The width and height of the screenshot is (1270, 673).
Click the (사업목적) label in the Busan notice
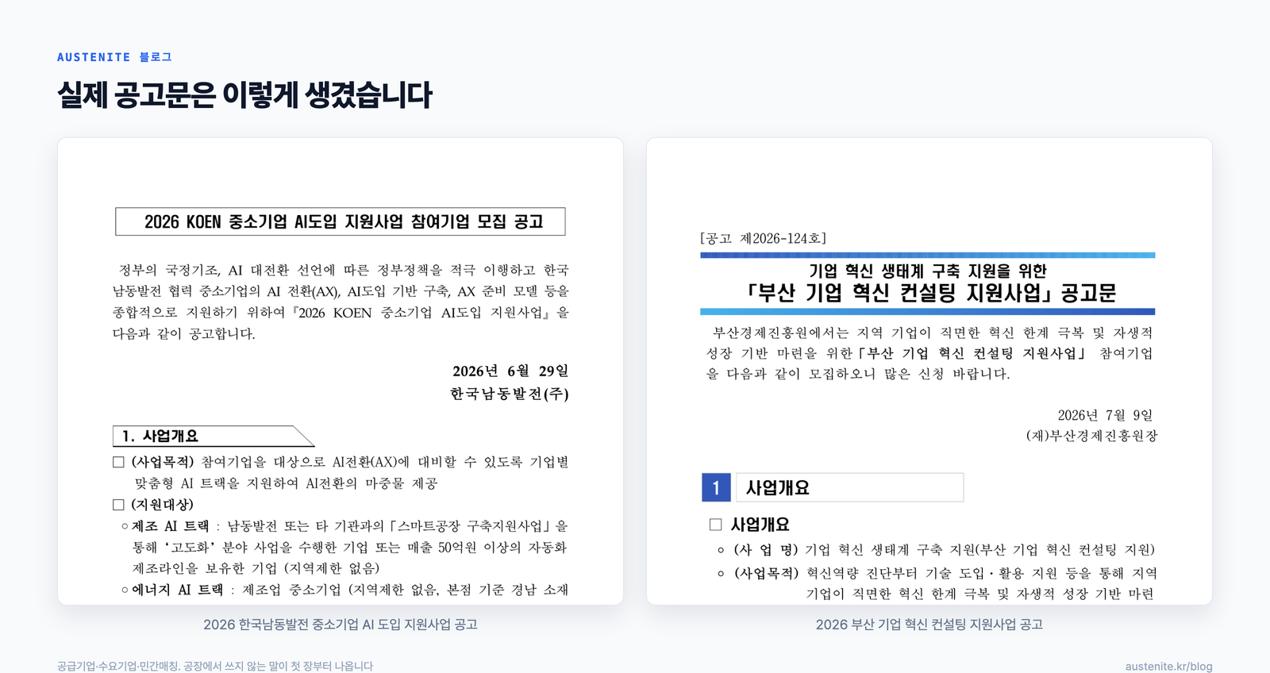pyautogui.click(x=767, y=573)
